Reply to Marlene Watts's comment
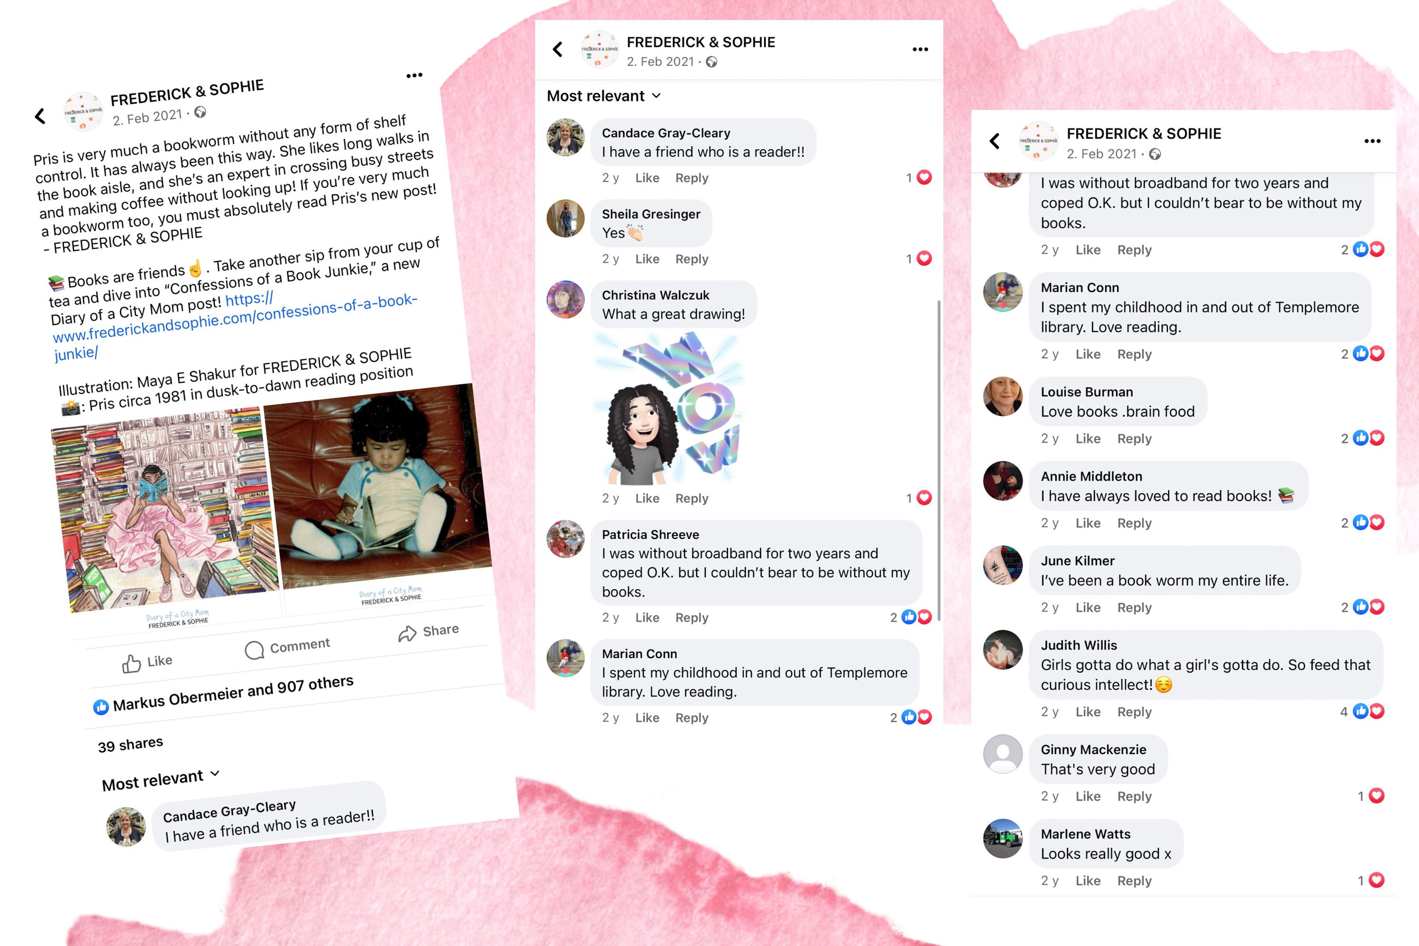This screenshot has width=1419, height=946. pyautogui.click(x=1134, y=881)
